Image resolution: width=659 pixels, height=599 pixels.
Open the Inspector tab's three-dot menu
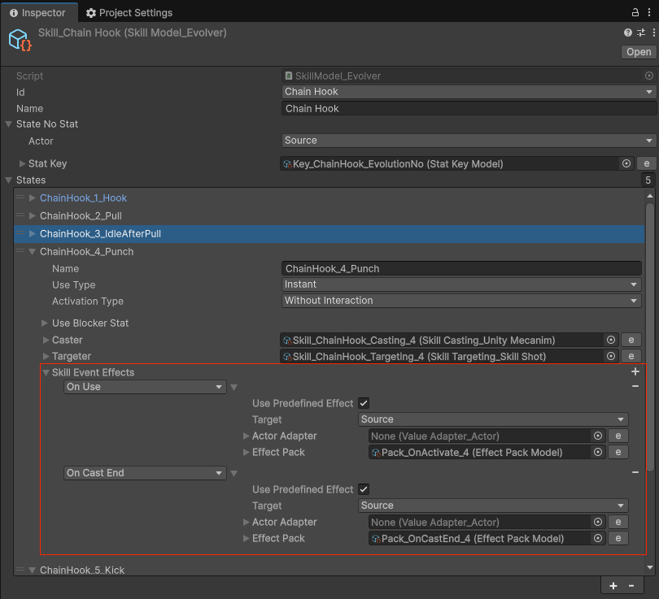(x=649, y=12)
